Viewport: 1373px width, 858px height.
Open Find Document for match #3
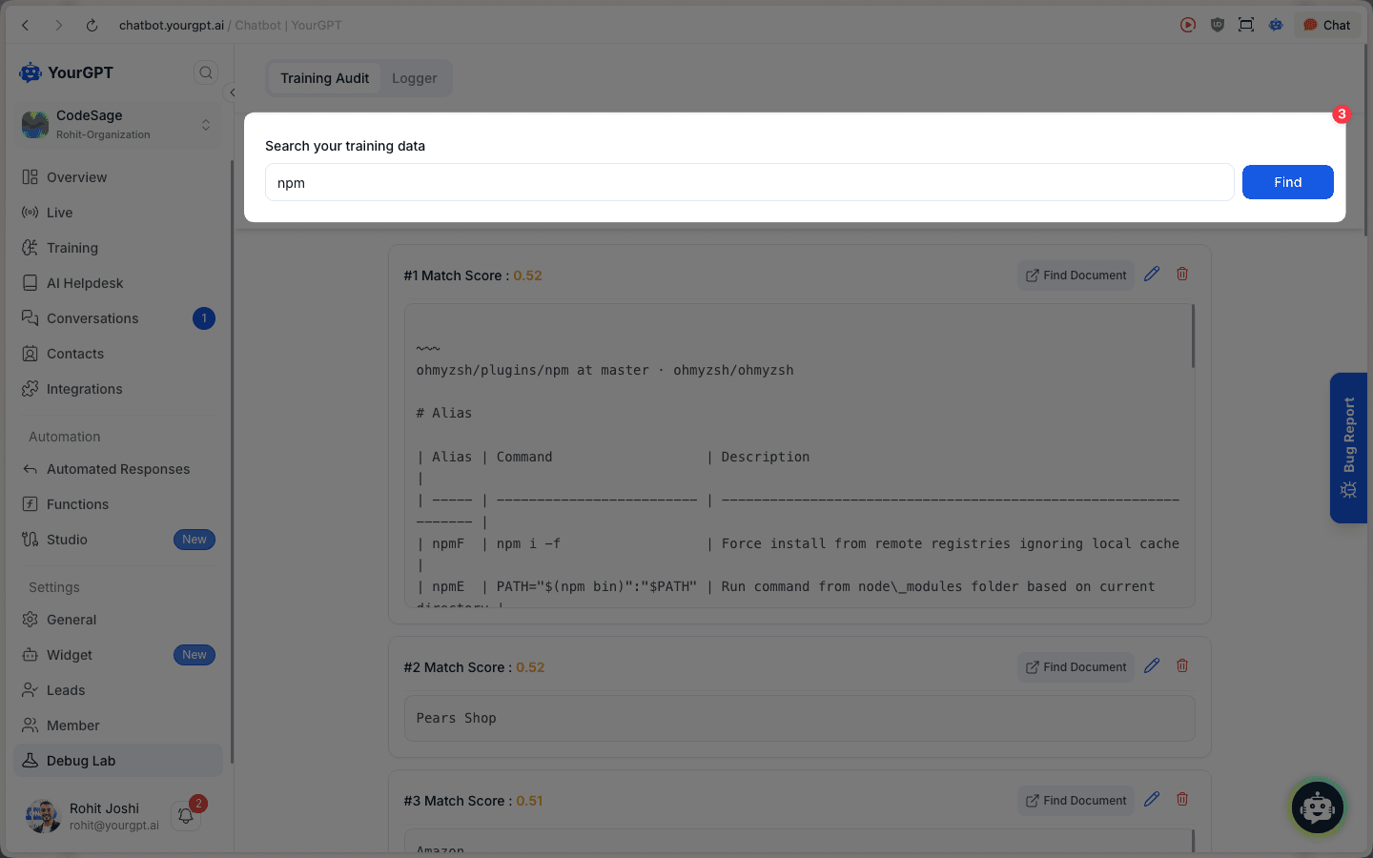1076,800
